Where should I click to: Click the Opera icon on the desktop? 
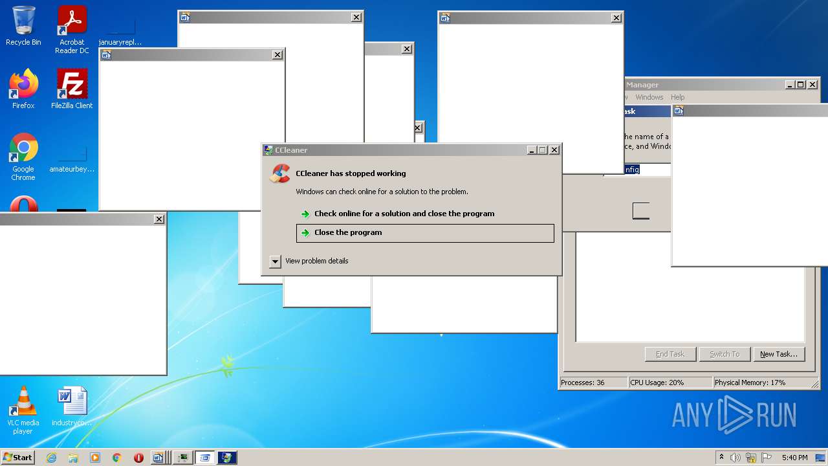pyautogui.click(x=23, y=205)
